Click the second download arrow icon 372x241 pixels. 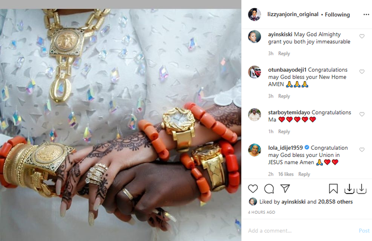[x=362, y=189]
